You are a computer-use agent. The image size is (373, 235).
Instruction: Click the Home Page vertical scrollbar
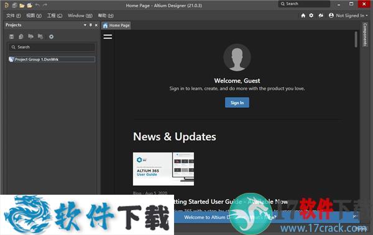(356, 40)
